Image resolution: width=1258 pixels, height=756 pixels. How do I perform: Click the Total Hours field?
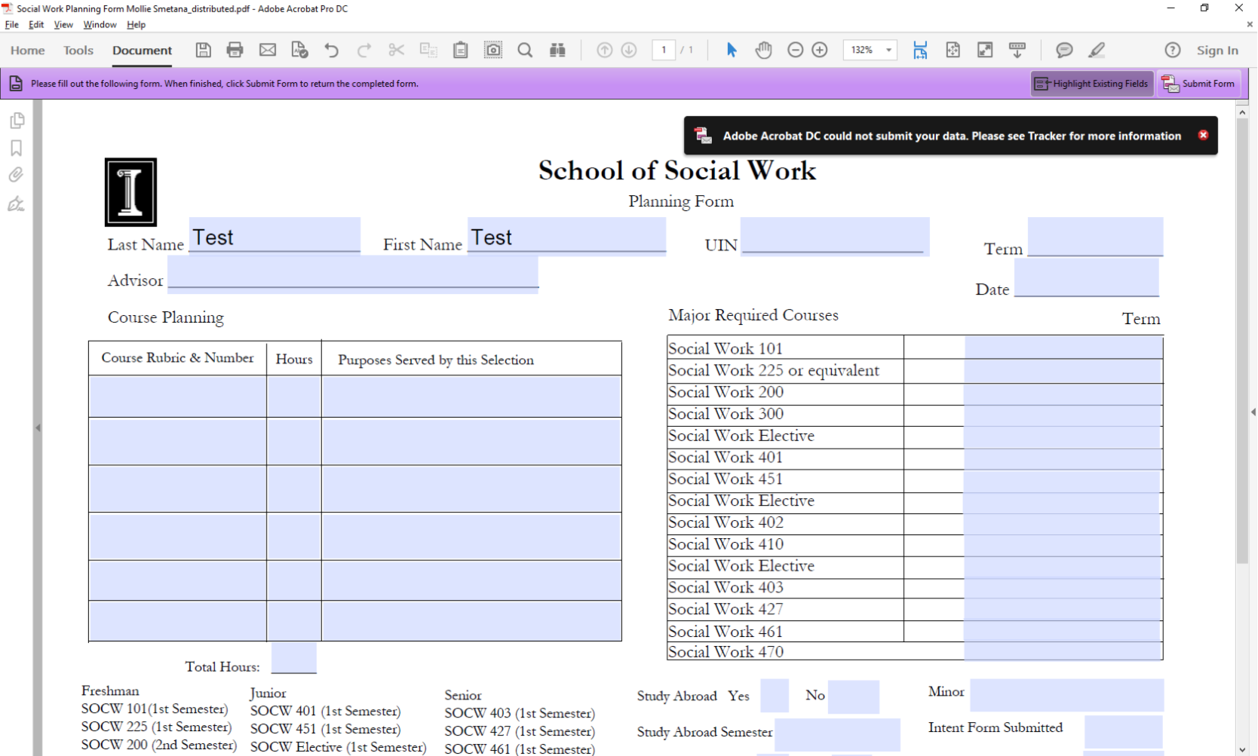pos(294,658)
